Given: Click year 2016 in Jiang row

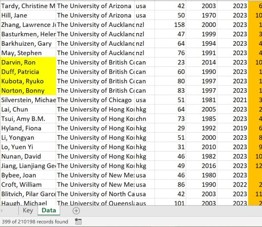Looking at the screenshot, I should (x=201, y=166).
